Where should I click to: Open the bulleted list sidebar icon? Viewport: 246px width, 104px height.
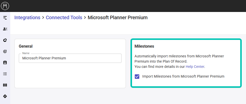coord(5,74)
